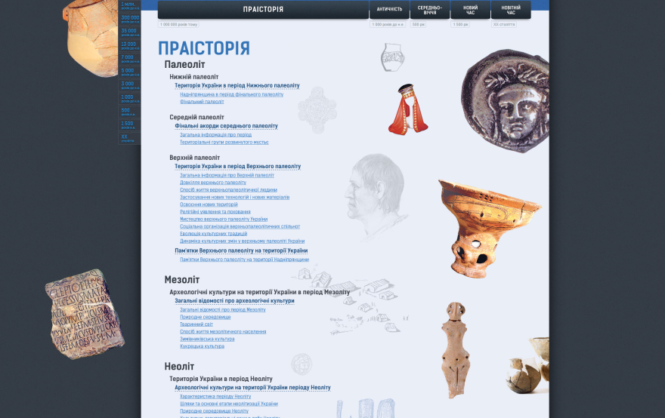Open 'Спосіб життя верхньопалеолітичної людини' link
Viewport: 665px width, 418px height.
228,189
